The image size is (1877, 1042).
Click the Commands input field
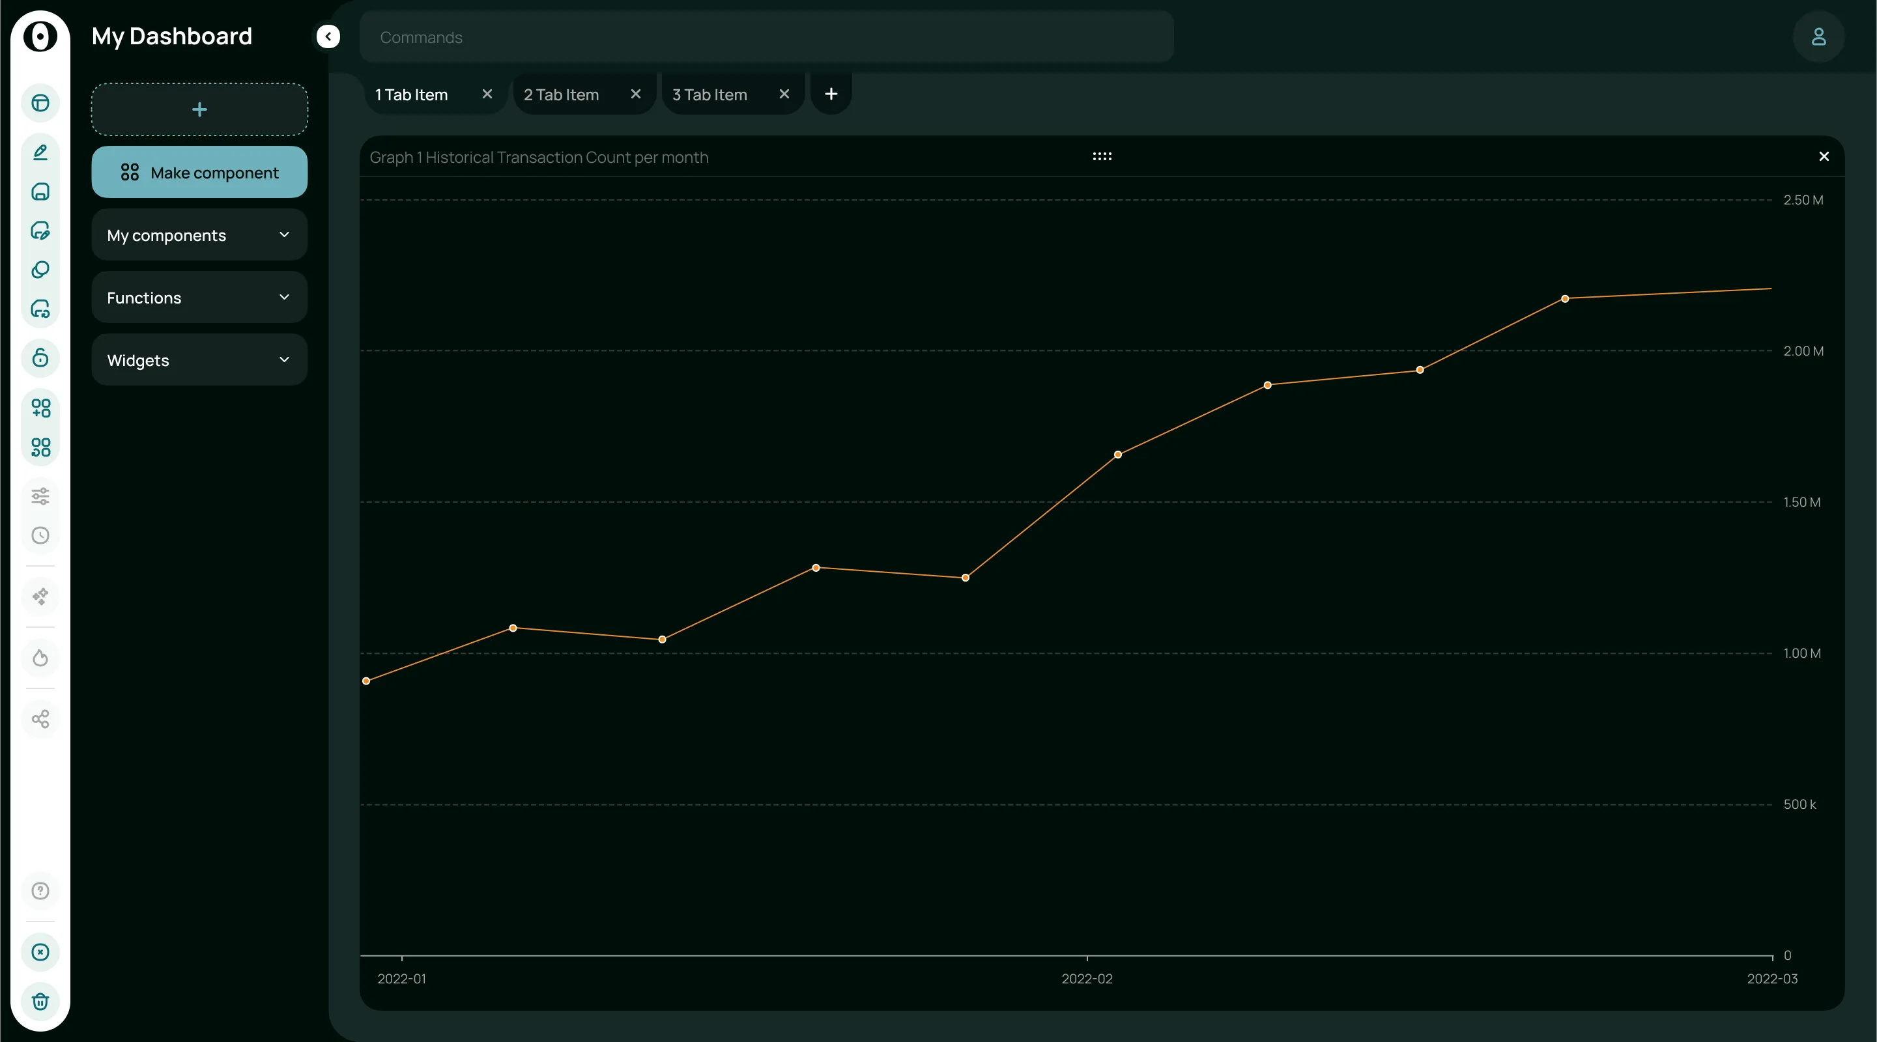click(x=765, y=37)
